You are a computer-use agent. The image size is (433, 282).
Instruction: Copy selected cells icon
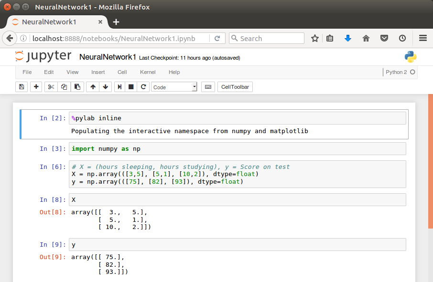64,87
